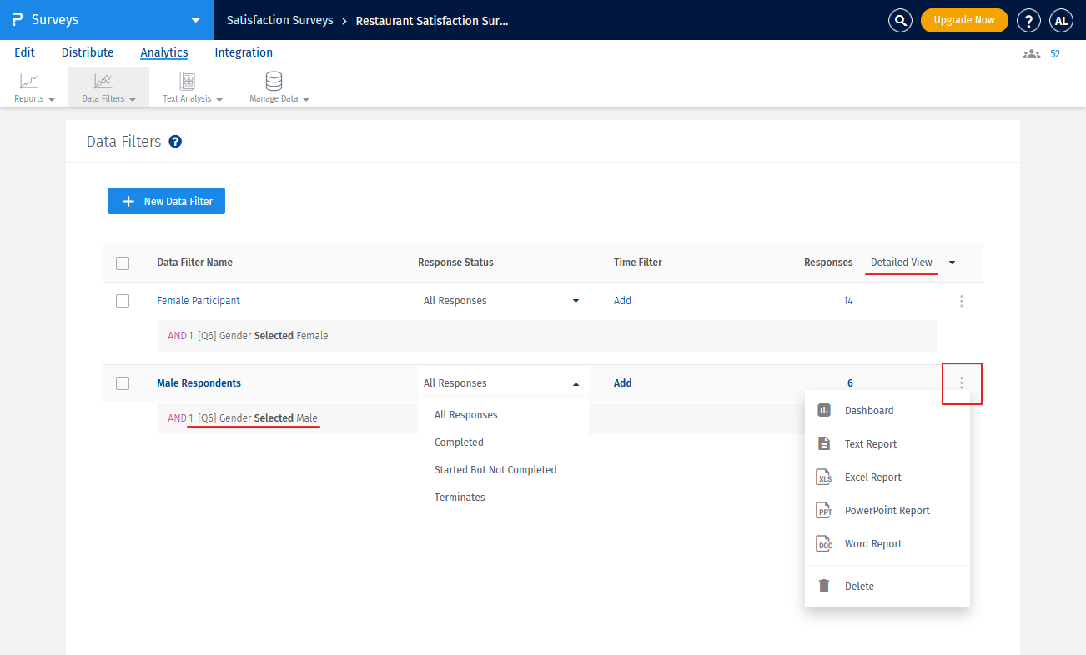Choose Delete in the filter options menu
Image resolution: width=1086 pixels, height=655 pixels.
859,587
